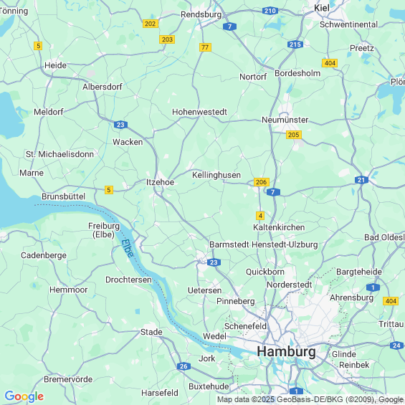Click the yellow 202 road shield
Image resolution: width=405 pixels, height=405 pixels.
(151, 24)
